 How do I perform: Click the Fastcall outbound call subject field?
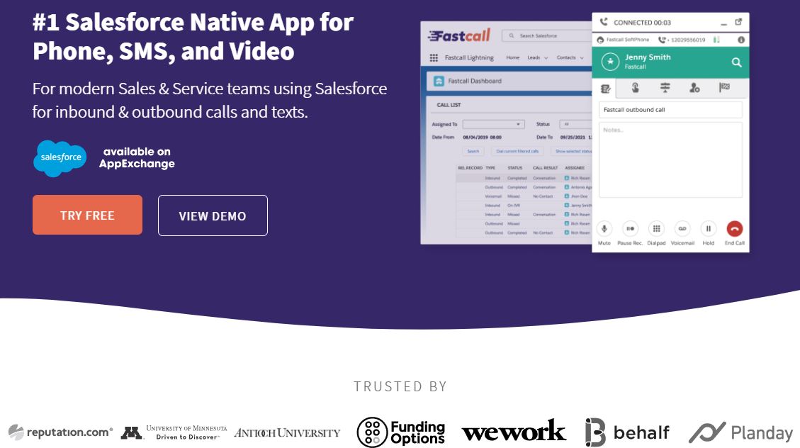coord(670,110)
